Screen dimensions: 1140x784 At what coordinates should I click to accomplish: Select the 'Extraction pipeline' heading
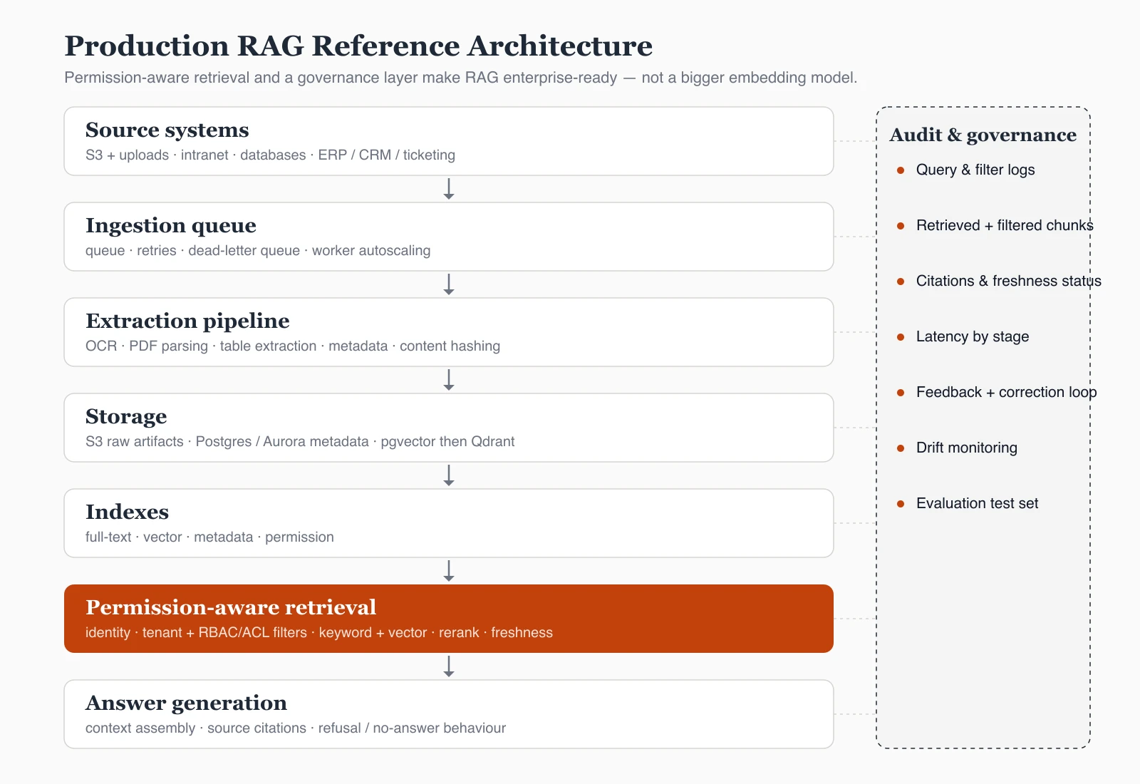187,321
